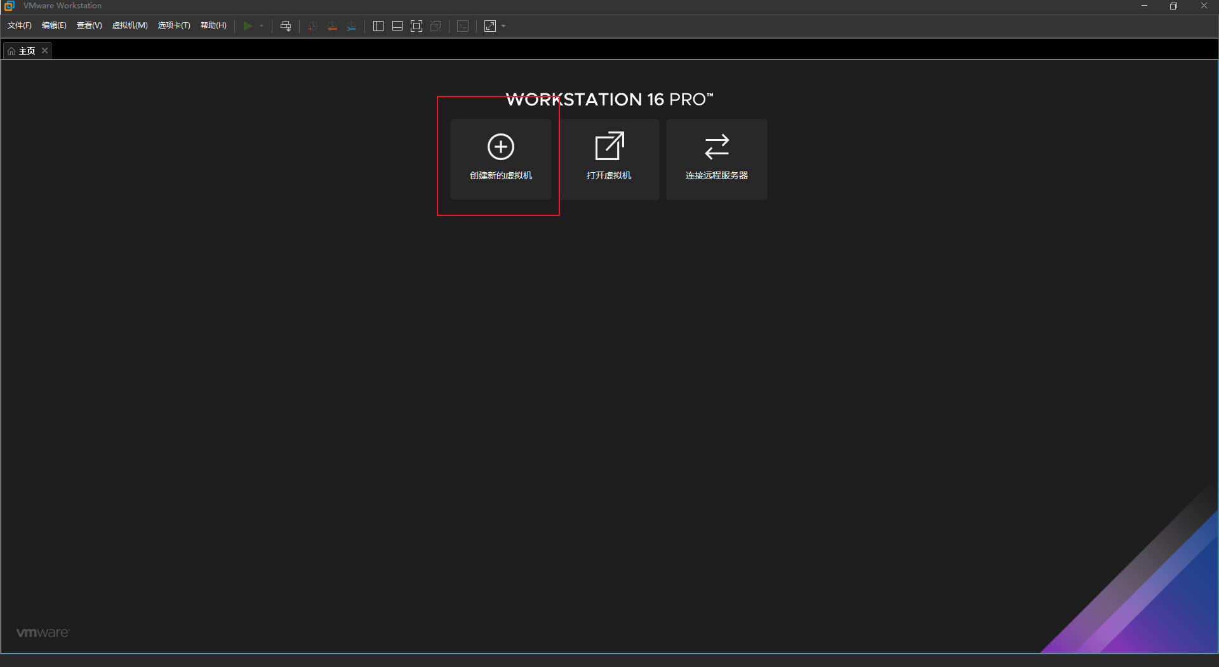Toggle the library sidebar panel icon
1219x667 pixels.
click(x=378, y=26)
